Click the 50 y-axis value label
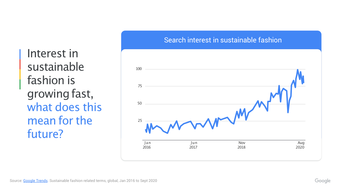340x191 pixels. tap(139, 104)
